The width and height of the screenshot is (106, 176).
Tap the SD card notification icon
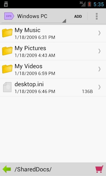(x=6, y=4)
